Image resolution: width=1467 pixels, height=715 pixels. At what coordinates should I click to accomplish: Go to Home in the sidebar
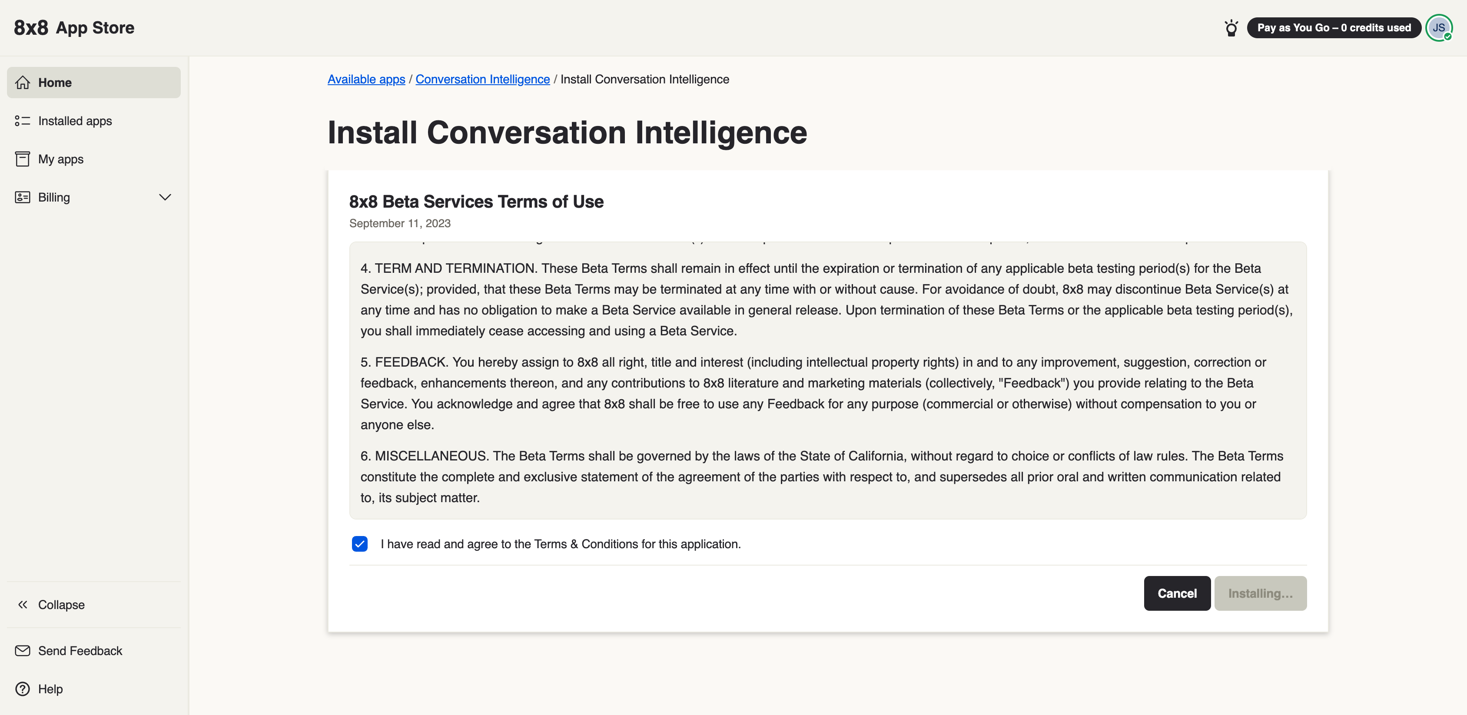click(x=94, y=83)
